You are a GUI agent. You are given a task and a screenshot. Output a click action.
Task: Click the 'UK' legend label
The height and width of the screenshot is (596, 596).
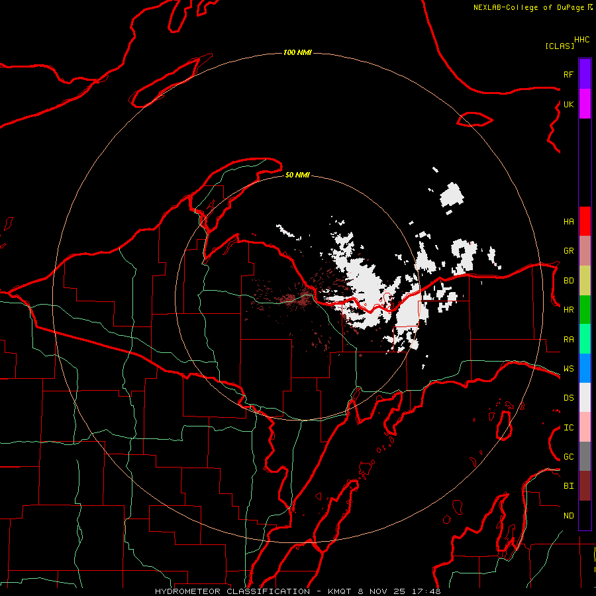pyautogui.click(x=568, y=104)
